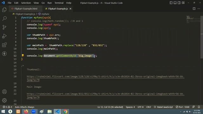Click the editor vertical scrollbar
Screen dimensions: 203x114
(202, 37)
